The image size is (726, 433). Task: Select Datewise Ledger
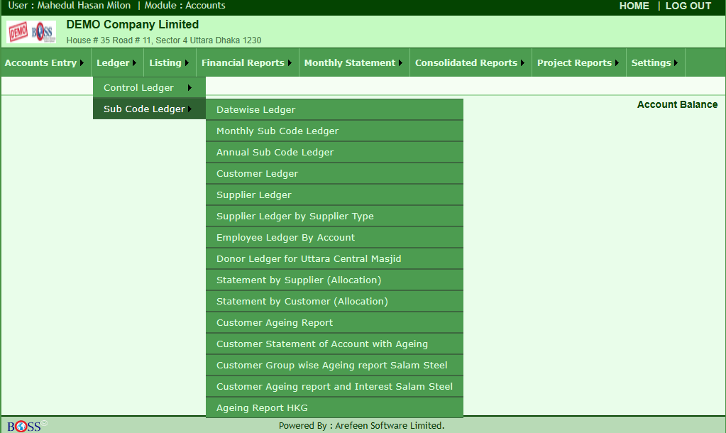click(334, 110)
